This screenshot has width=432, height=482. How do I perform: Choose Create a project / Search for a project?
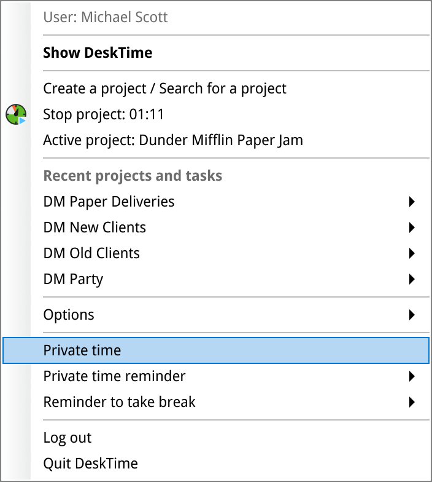(164, 89)
